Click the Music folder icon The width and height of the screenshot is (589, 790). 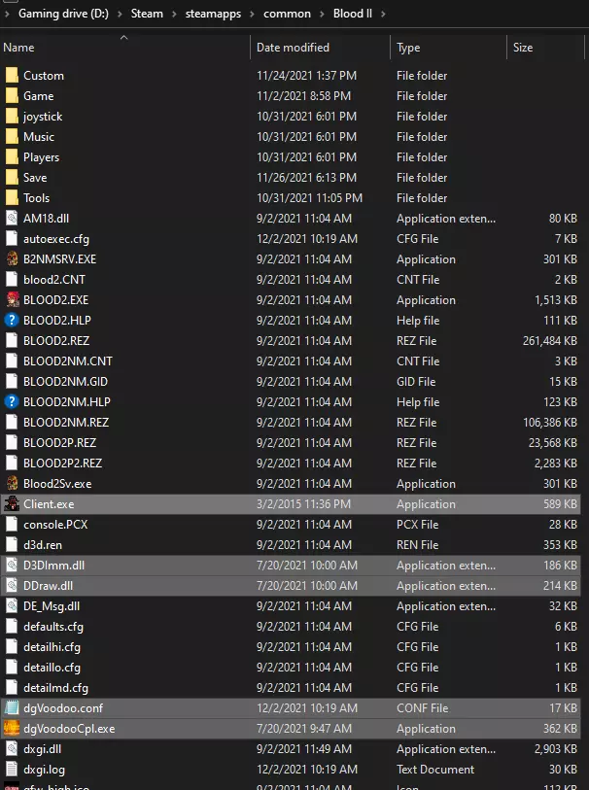(x=12, y=137)
